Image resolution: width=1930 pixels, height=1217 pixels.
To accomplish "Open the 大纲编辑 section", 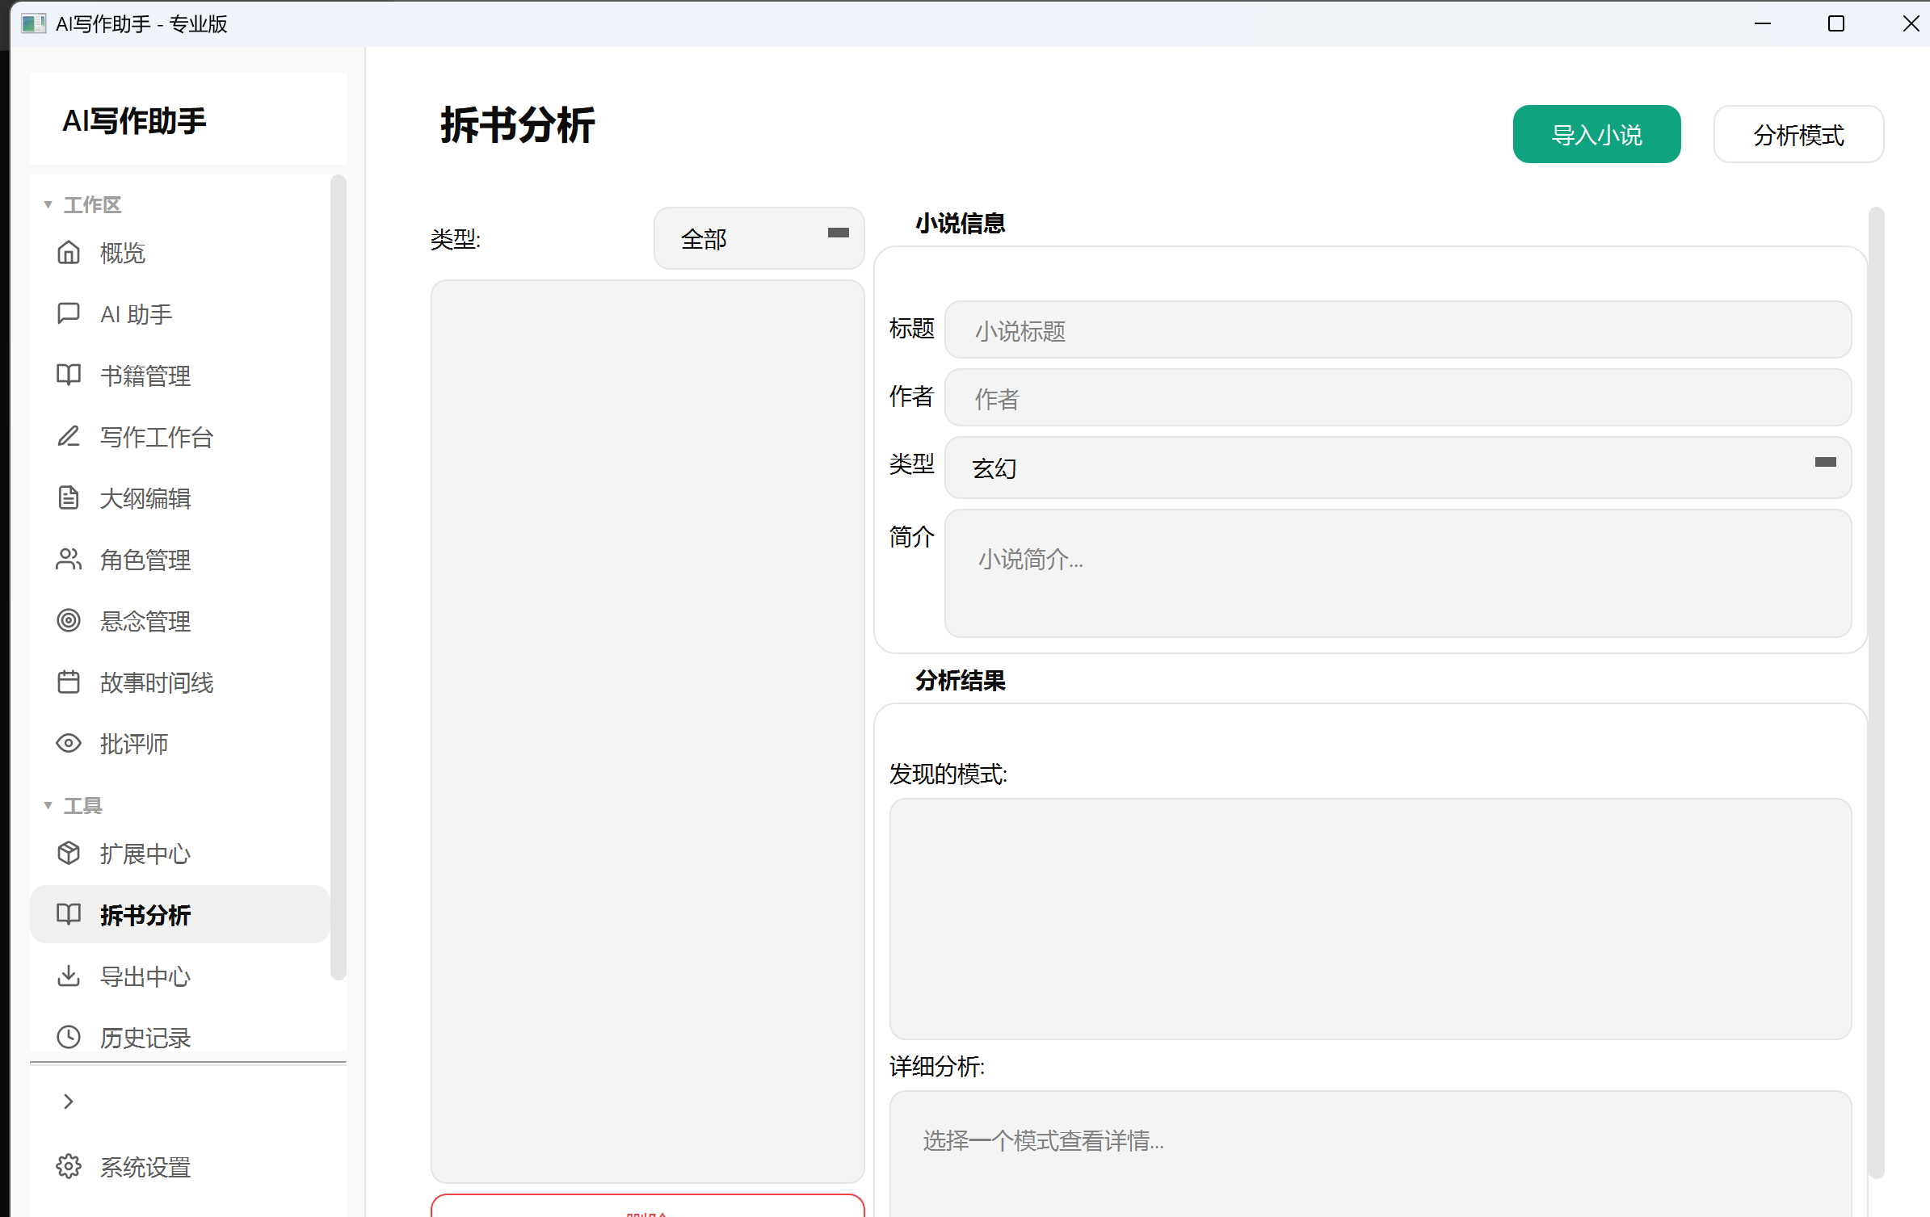I will tap(179, 498).
